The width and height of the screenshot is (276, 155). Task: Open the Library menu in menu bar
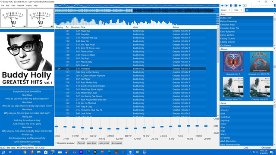[29, 6]
